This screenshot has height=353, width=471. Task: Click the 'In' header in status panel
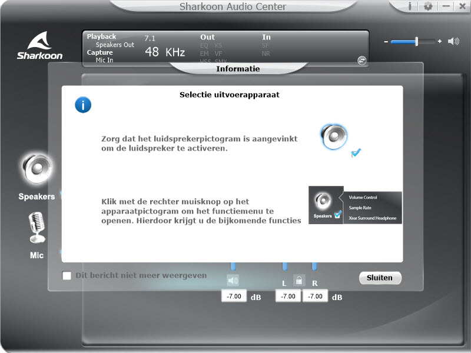(267, 37)
